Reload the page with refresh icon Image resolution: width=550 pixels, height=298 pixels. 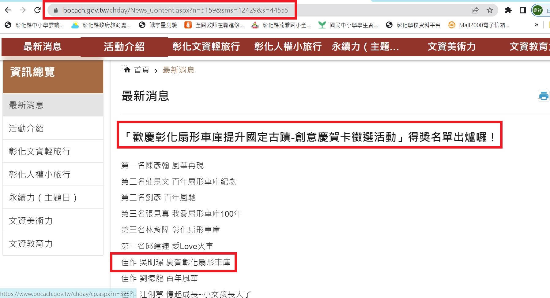coord(37,10)
